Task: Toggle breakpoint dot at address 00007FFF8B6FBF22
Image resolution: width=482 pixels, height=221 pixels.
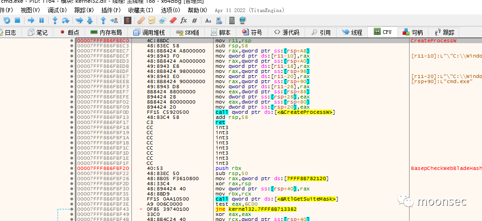Action: point(72,173)
